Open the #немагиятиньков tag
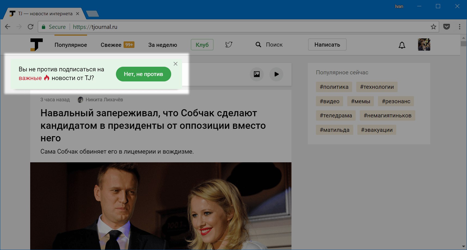 point(388,115)
